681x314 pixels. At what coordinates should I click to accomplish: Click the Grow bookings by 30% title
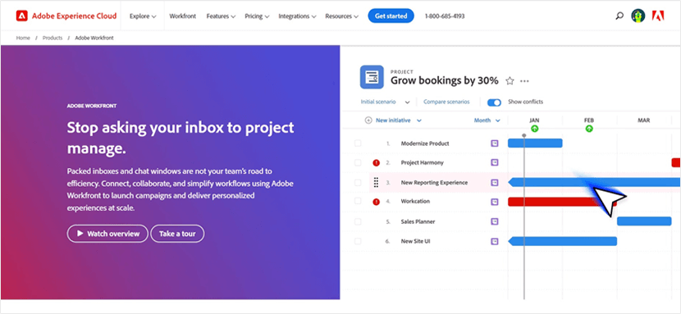(x=445, y=80)
